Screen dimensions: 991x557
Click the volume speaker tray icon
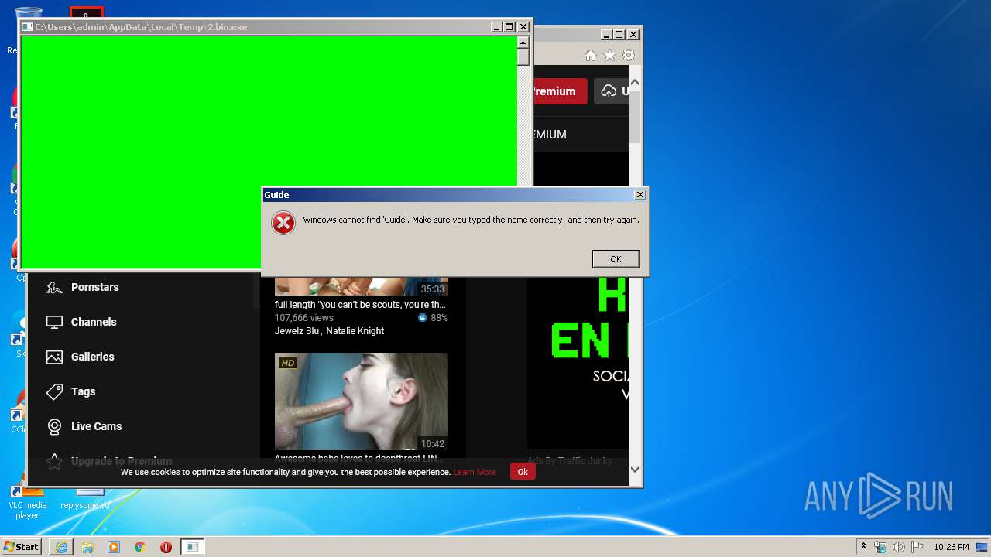(x=898, y=547)
